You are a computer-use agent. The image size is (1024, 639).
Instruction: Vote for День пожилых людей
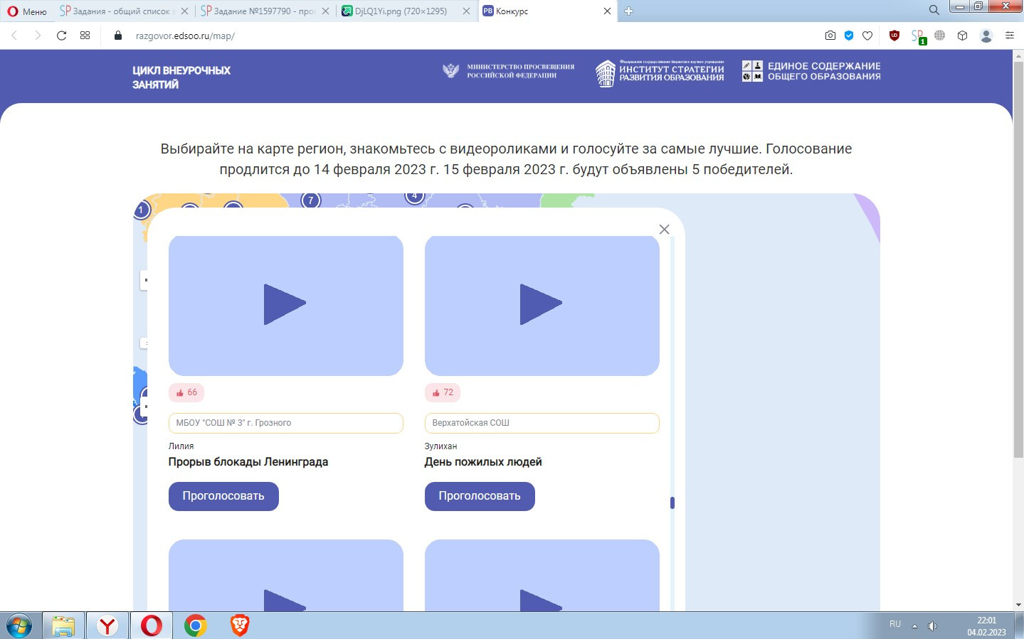pos(480,496)
